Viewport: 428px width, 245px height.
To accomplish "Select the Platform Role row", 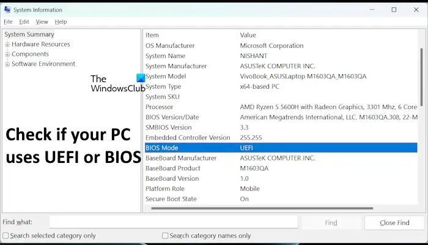I will 281,189.
